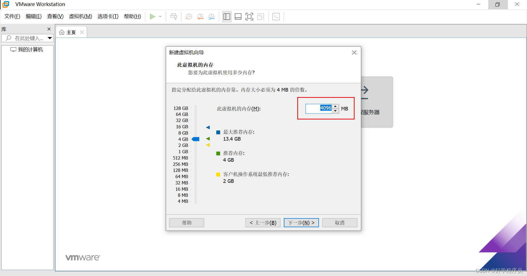Click the blue maximum recommended memory marker
Screen dimensions: 527x276
[x=208, y=127]
